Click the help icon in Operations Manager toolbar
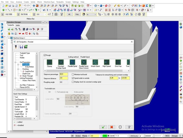This screenshot has height=138, width=183. tap(42, 29)
